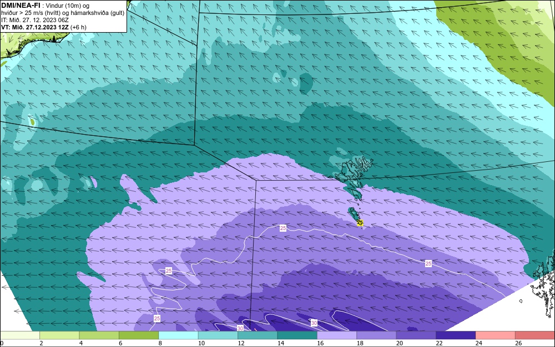Click the legend scale value 14
The width and height of the screenshot is (555, 347).
281,343
